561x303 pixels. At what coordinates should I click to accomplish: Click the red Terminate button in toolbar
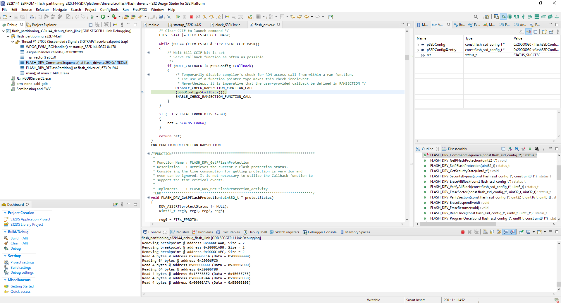point(191,17)
